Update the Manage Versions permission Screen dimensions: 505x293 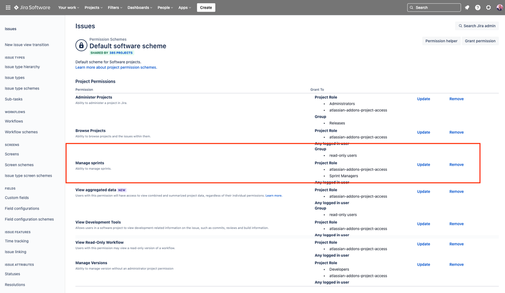423,264
